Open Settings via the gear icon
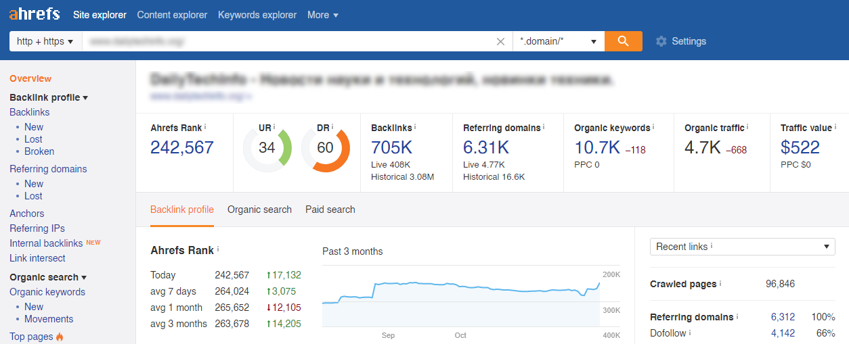This screenshot has width=849, height=344. [x=661, y=41]
